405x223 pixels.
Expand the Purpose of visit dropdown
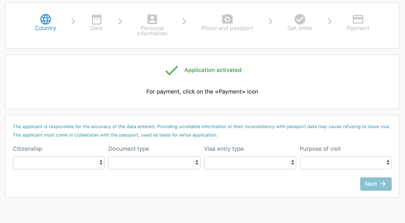346,163
